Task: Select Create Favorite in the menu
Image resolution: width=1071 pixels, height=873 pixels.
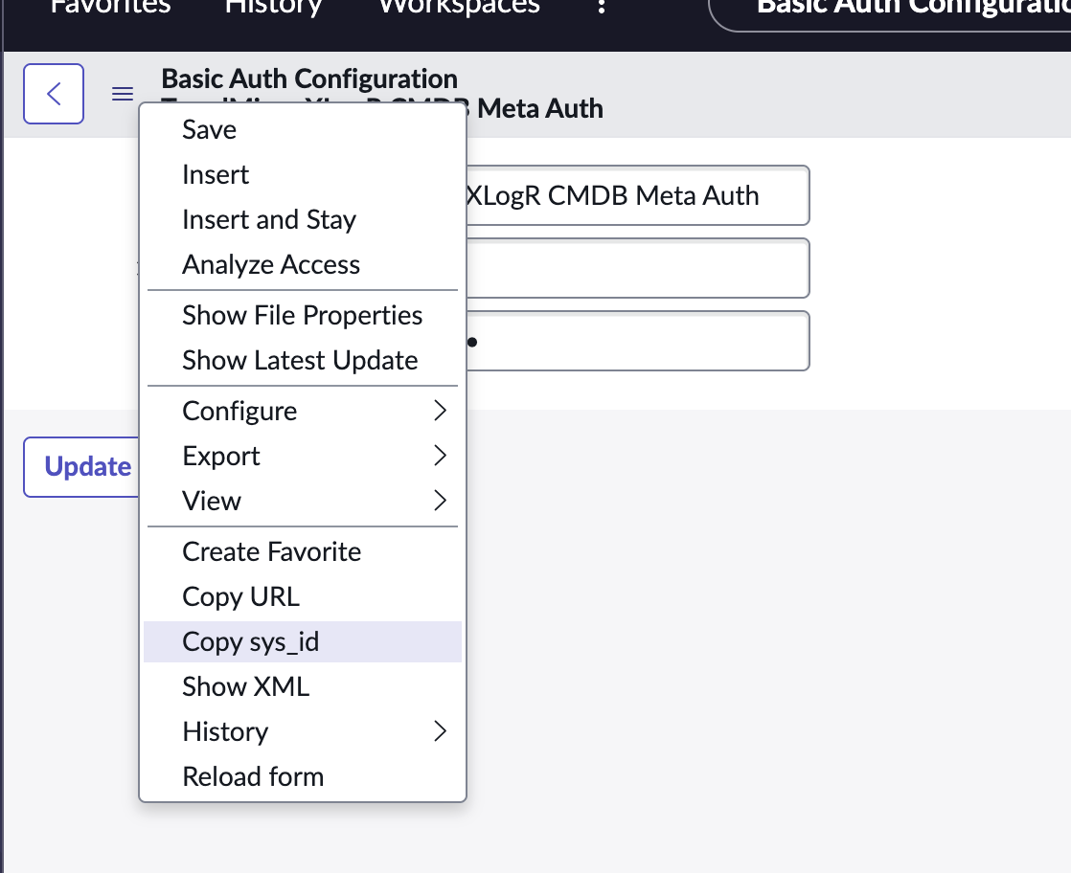Action: tap(271, 551)
